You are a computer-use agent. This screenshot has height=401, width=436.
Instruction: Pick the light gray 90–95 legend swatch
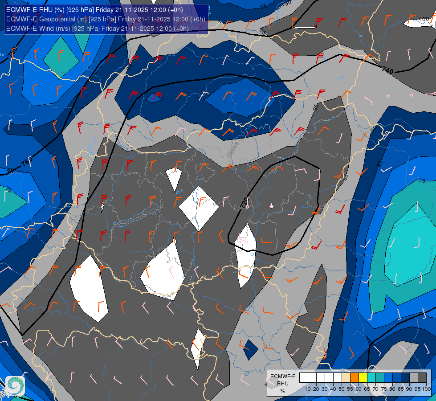(x=414, y=378)
